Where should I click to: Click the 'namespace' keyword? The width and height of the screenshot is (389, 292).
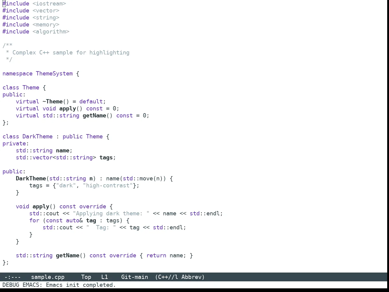coord(17,74)
